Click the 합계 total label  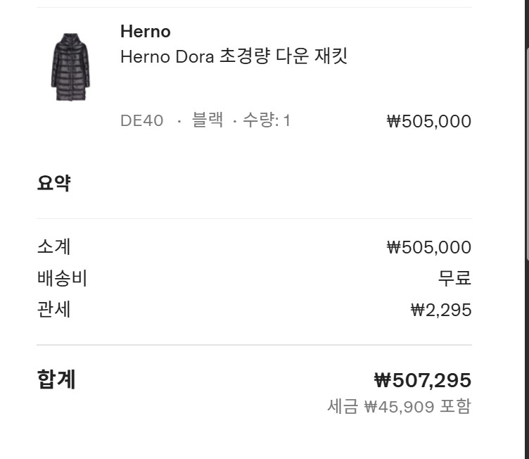[56, 380]
